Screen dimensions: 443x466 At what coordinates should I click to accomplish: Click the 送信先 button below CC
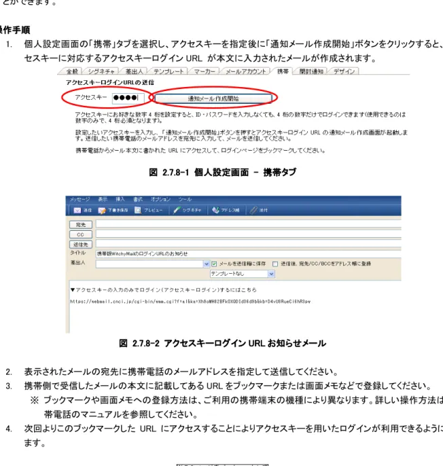(81, 245)
